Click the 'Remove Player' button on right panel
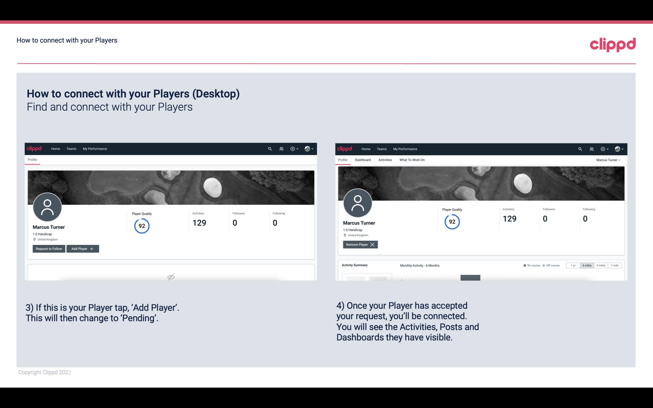The height and width of the screenshot is (408, 653). 360,245
